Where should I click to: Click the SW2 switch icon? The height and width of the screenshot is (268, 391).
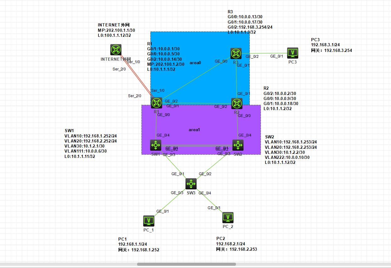[x=238, y=145]
